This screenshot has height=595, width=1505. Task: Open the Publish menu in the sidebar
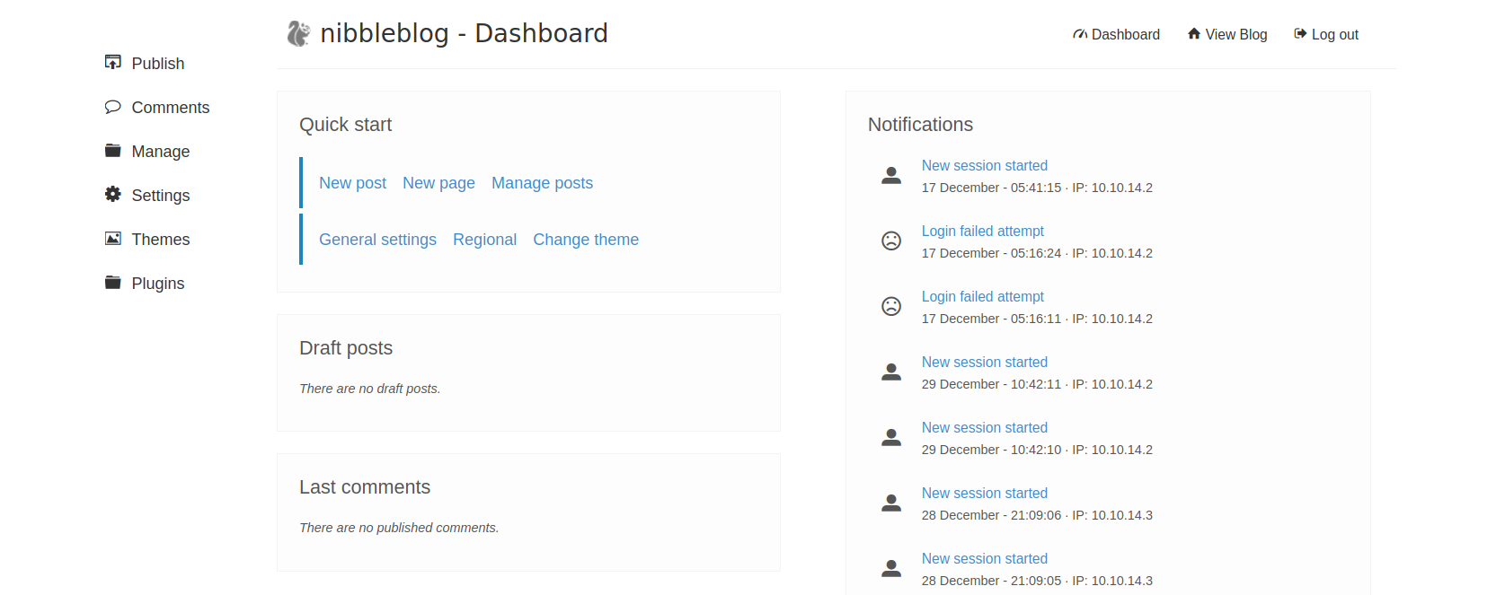pos(157,64)
